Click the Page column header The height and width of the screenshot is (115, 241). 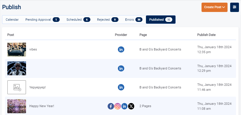coord(143,35)
